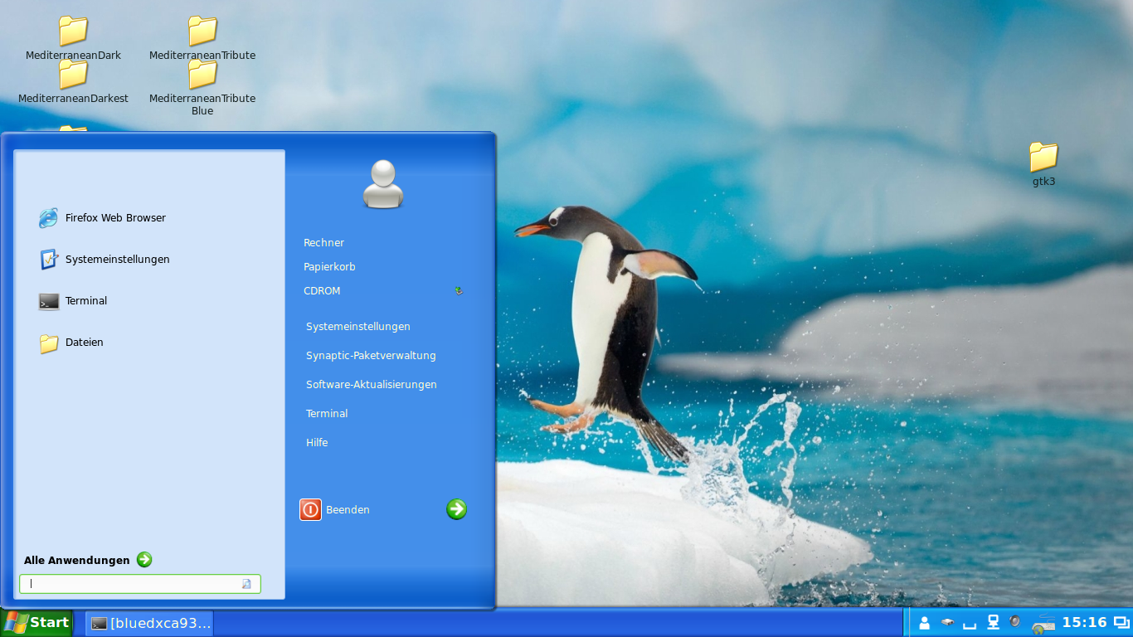Switch to the bluedxca93 terminal taskbar entry
The image size is (1133, 637).
[x=150, y=623]
